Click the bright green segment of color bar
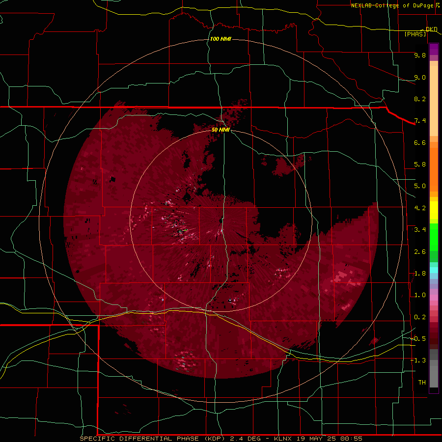The height and width of the screenshot is (442, 442). 434,237
